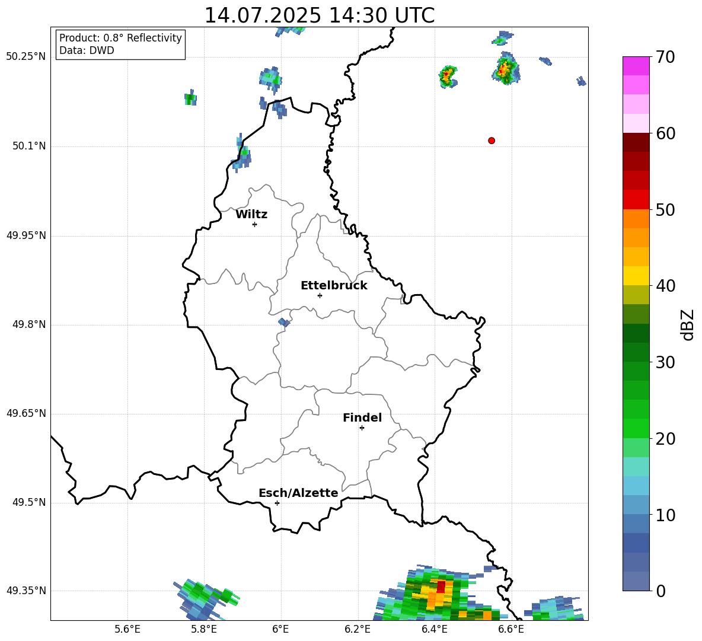Click the 50 tick on the colorbar

click(665, 210)
